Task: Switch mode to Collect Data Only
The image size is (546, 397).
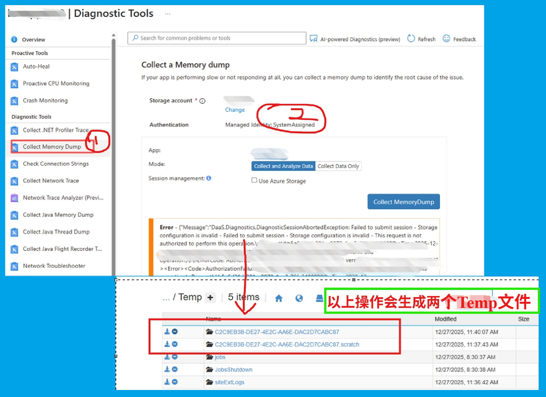Action: (338, 166)
